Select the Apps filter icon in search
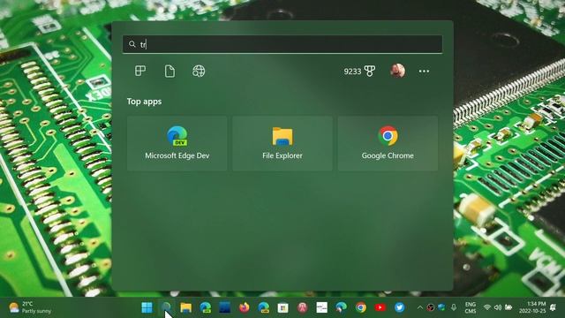 [x=140, y=71]
